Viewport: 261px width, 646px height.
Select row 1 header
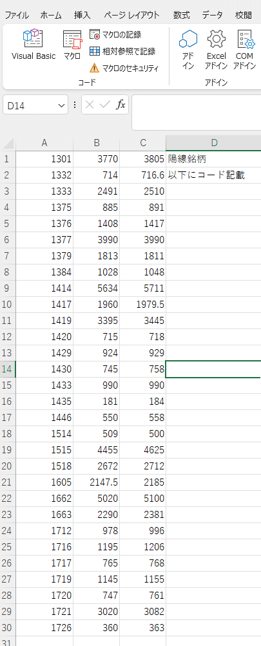coord(8,158)
